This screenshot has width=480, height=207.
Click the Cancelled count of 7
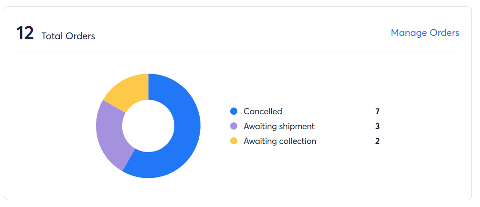(377, 111)
